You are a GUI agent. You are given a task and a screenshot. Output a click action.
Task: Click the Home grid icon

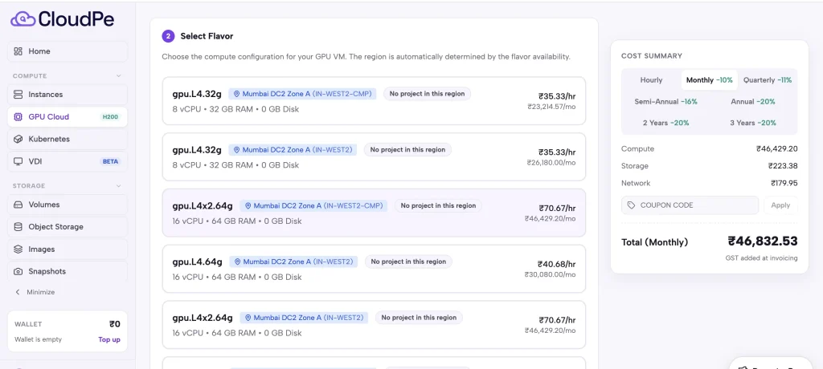click(x=18, y=51)
